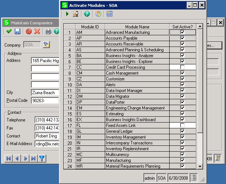Uncheck Set Active for Advanced Manufacturing

tap(182, 32)
